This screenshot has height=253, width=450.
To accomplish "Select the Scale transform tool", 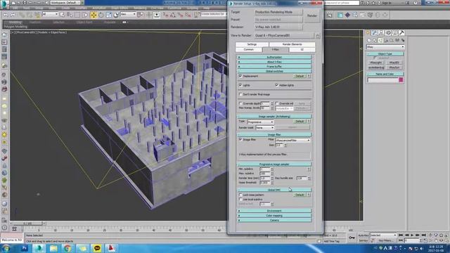I will [109, 15].
